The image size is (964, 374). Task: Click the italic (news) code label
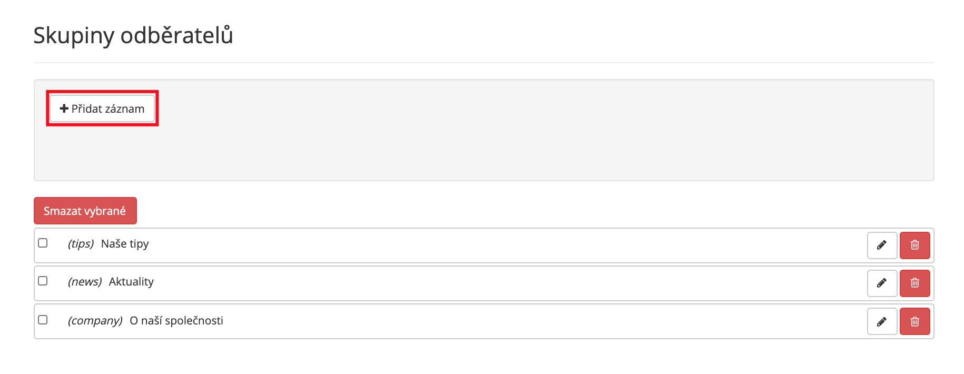pos(85,282)
